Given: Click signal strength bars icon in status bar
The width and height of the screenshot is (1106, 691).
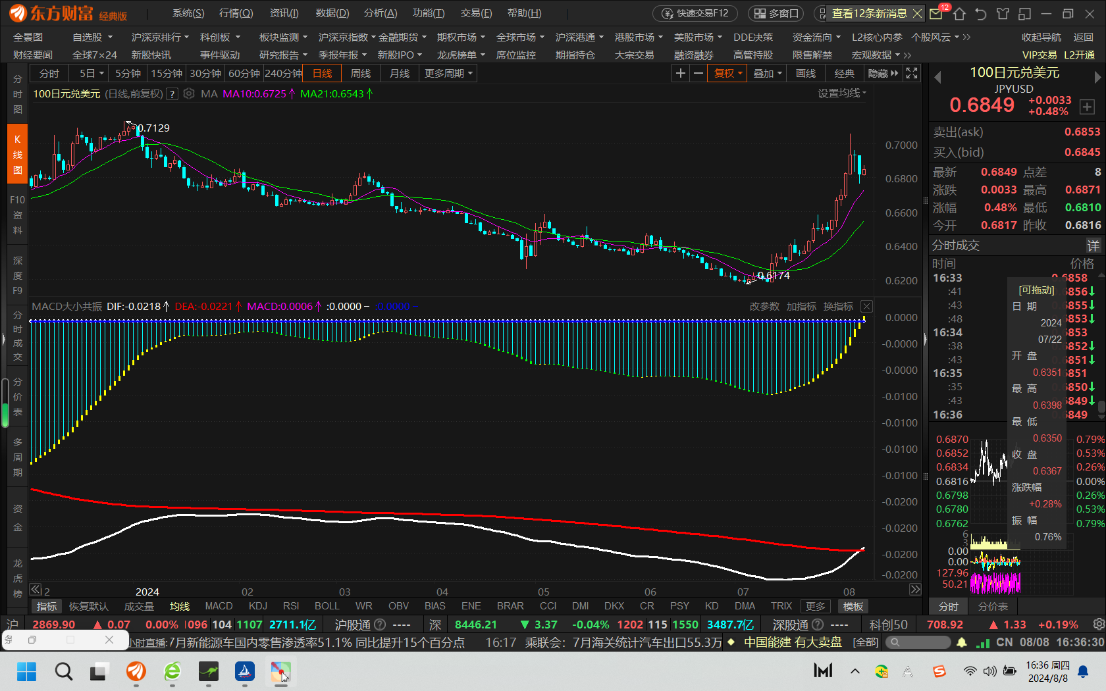Looking at the screenshot, I should pos(983,642).
